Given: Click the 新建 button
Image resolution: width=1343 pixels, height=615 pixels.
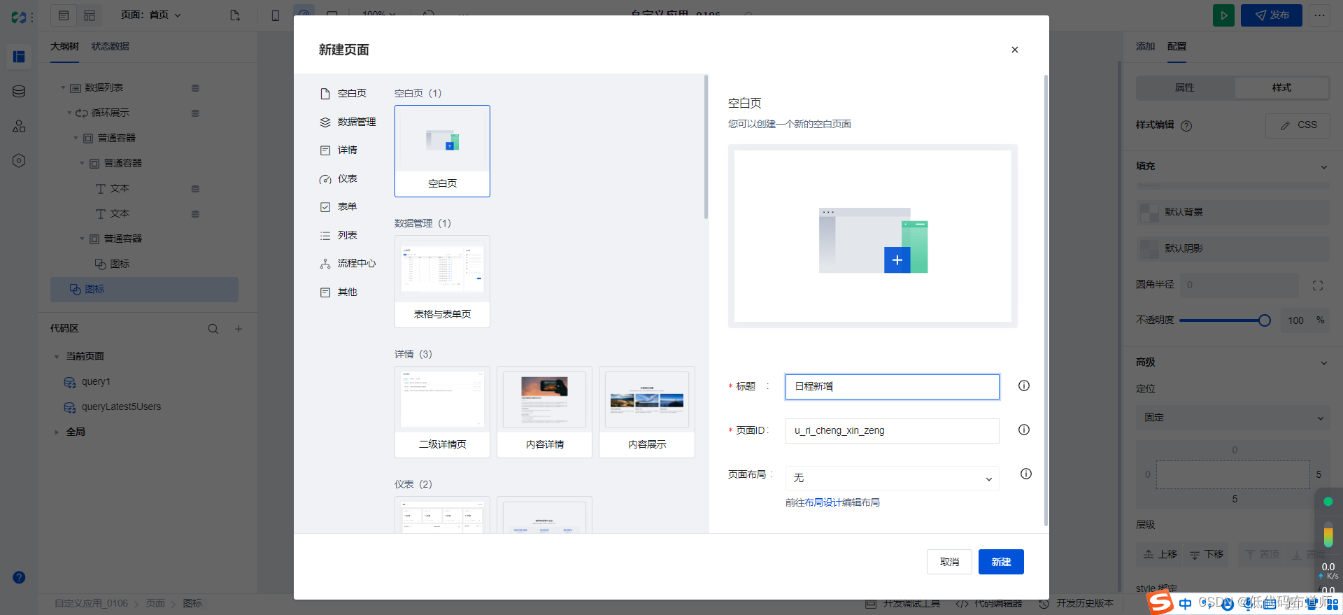Looking at the screenshot, I should click(x=1001, y=562).
